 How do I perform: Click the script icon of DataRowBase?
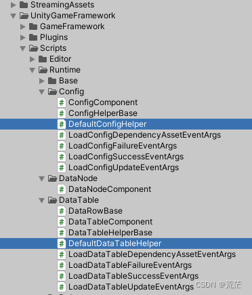click(62, 211)
